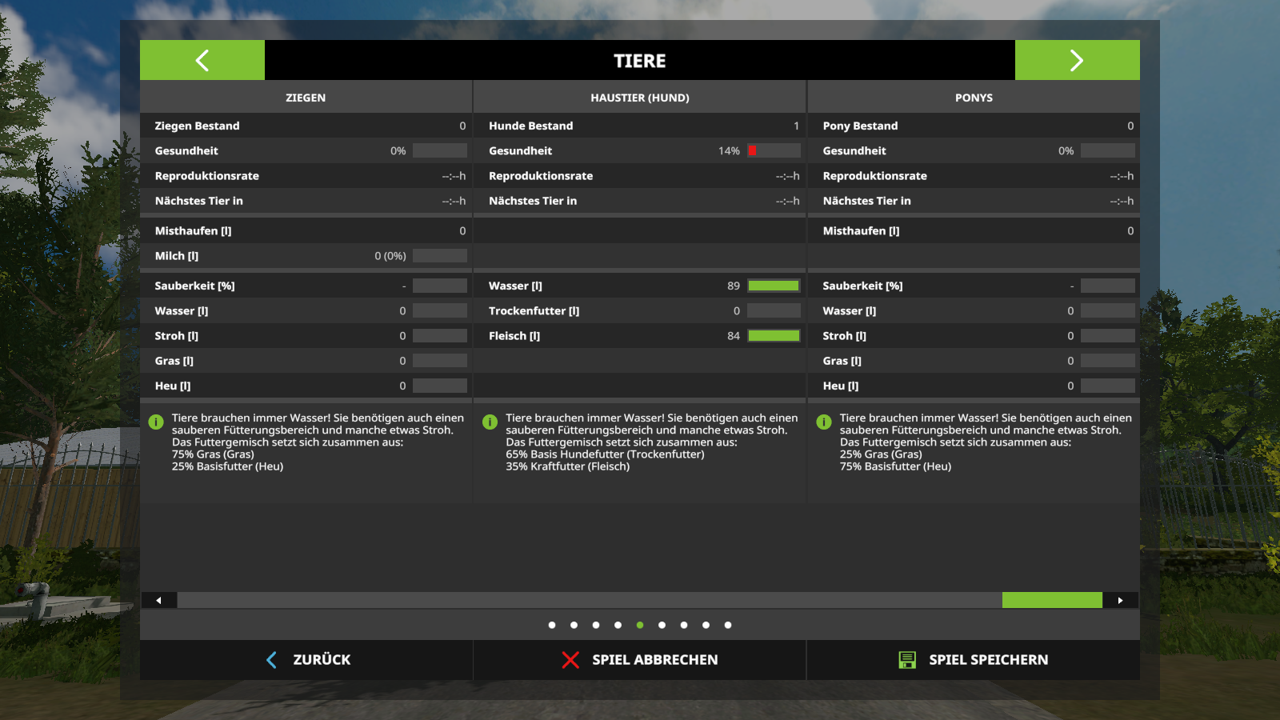Click the green horizontal scrollbar thumb
The image size is (1280, 720).
(1051, 600)
